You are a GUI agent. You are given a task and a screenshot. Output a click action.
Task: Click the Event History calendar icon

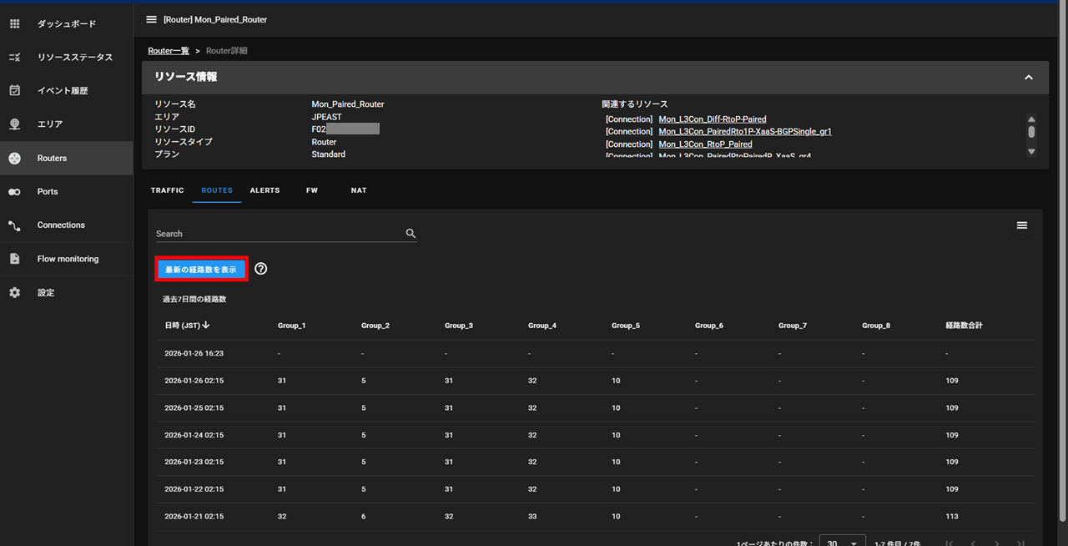pyautogui.click(x=14, y=90)
